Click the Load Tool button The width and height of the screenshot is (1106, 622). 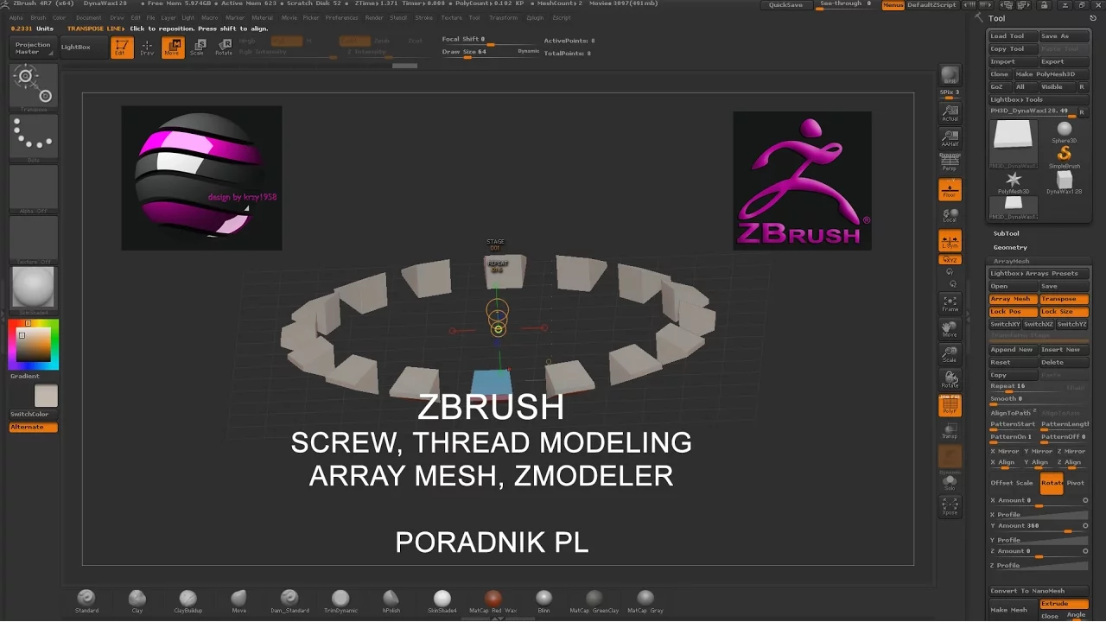(1013, 36)
